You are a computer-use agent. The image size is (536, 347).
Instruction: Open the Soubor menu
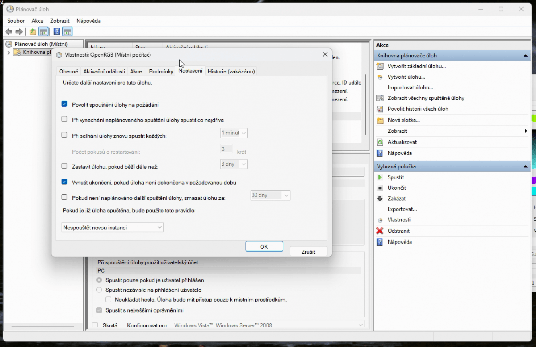16,21
